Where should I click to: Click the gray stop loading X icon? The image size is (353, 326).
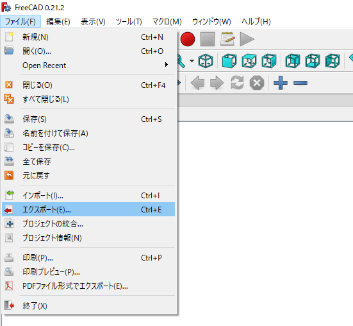coord(257,83)
